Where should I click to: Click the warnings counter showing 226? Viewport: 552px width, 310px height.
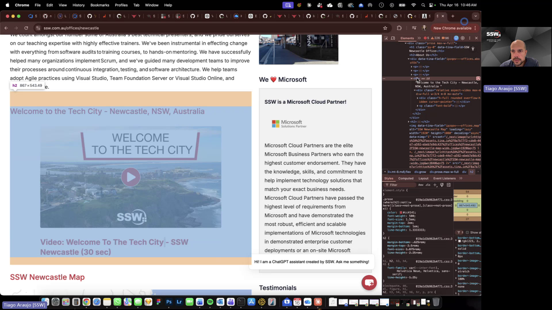coord(436,38)
